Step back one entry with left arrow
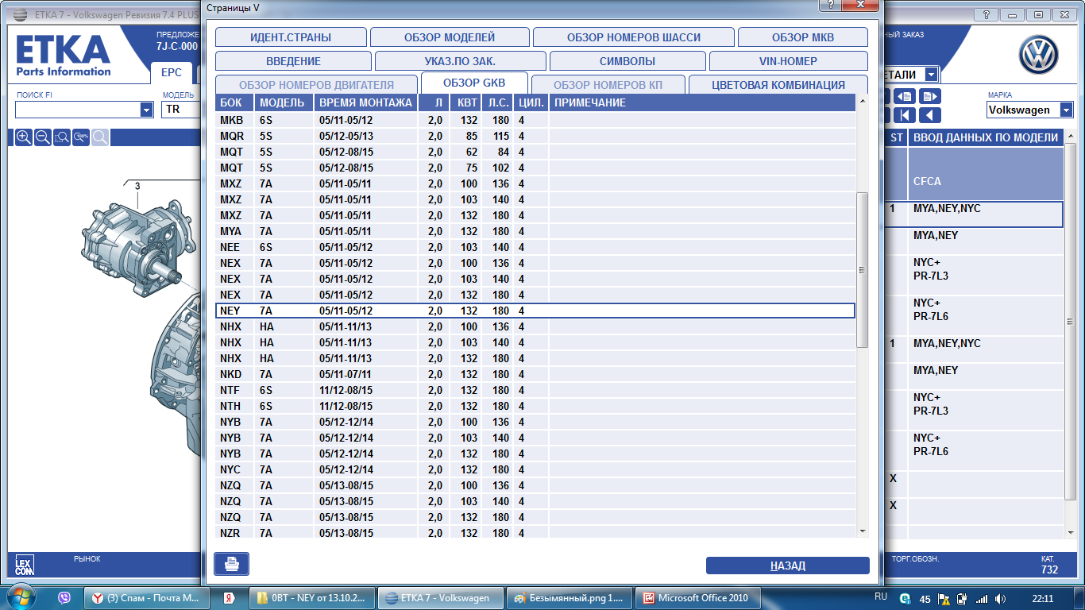The image size is (1085, 610). 930,115
